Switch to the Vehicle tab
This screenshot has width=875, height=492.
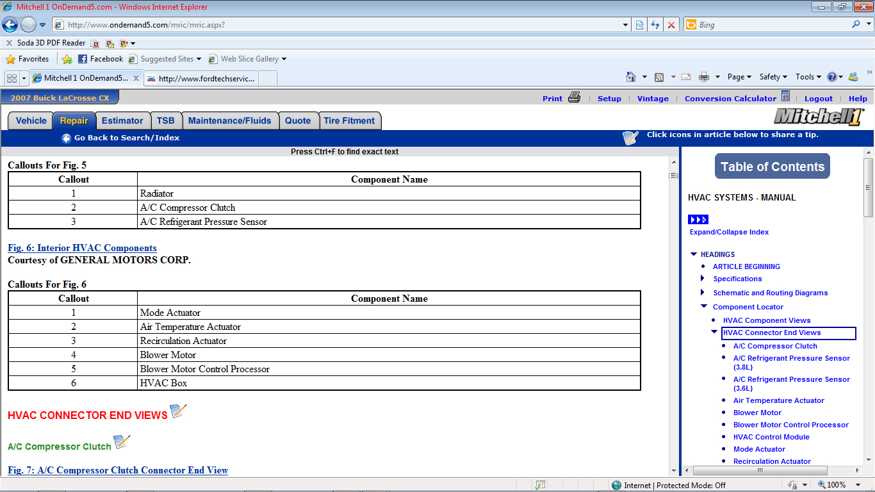pyautogui.click(x=31, y=120)
